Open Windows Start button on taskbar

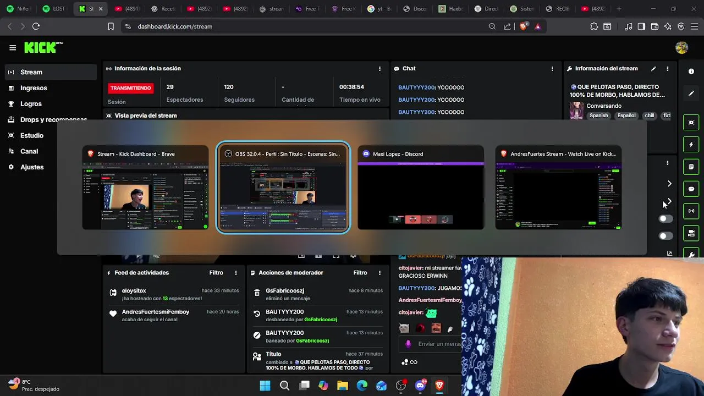pos(265,386)
